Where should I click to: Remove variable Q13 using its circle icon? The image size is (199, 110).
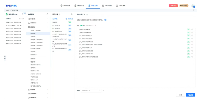(x=192, y=45)
